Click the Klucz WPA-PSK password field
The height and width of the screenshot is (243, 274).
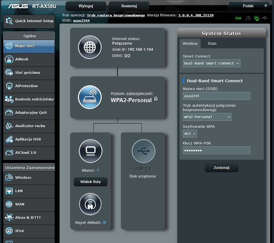tap(216, 150)
